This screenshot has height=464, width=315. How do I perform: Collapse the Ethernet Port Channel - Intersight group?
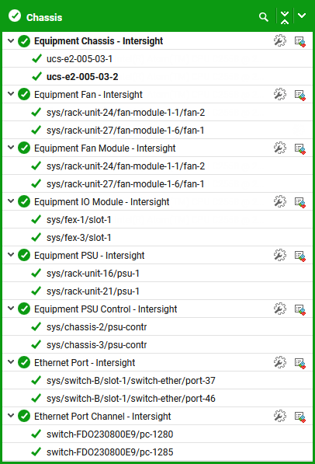(11, 415)
